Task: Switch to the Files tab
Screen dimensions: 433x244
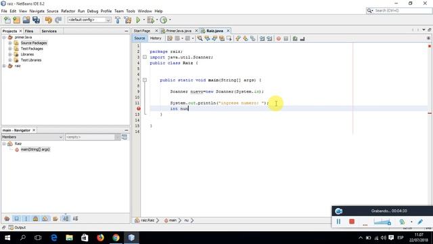Action: point(29,31)
